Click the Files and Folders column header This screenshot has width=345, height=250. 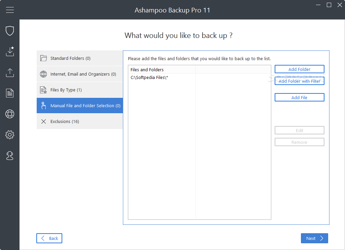162,70
